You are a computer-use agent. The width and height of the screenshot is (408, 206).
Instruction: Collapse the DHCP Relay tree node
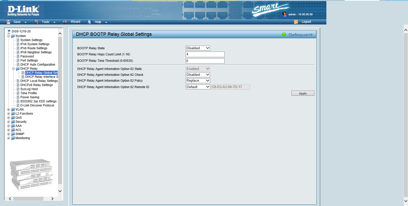click(x=13, y=69)
